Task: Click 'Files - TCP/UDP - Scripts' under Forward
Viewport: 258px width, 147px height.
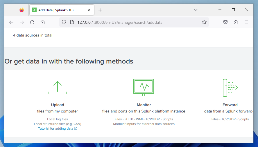Action: (x=230, y=119)
